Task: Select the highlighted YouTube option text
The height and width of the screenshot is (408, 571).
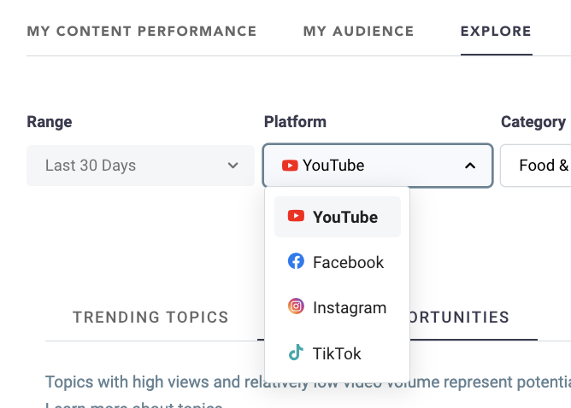Action: coord(345,217)
